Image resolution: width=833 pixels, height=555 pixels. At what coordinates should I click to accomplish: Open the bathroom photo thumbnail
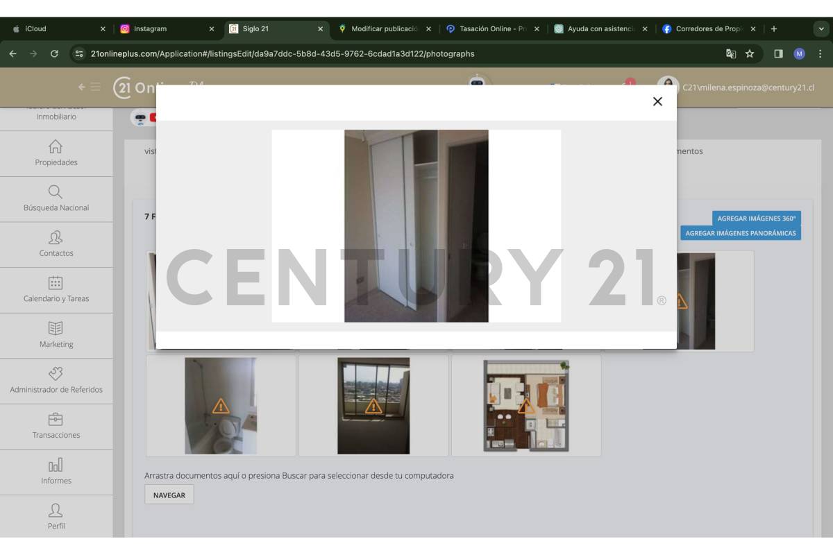pyautogui.click(x=221, y=406)
